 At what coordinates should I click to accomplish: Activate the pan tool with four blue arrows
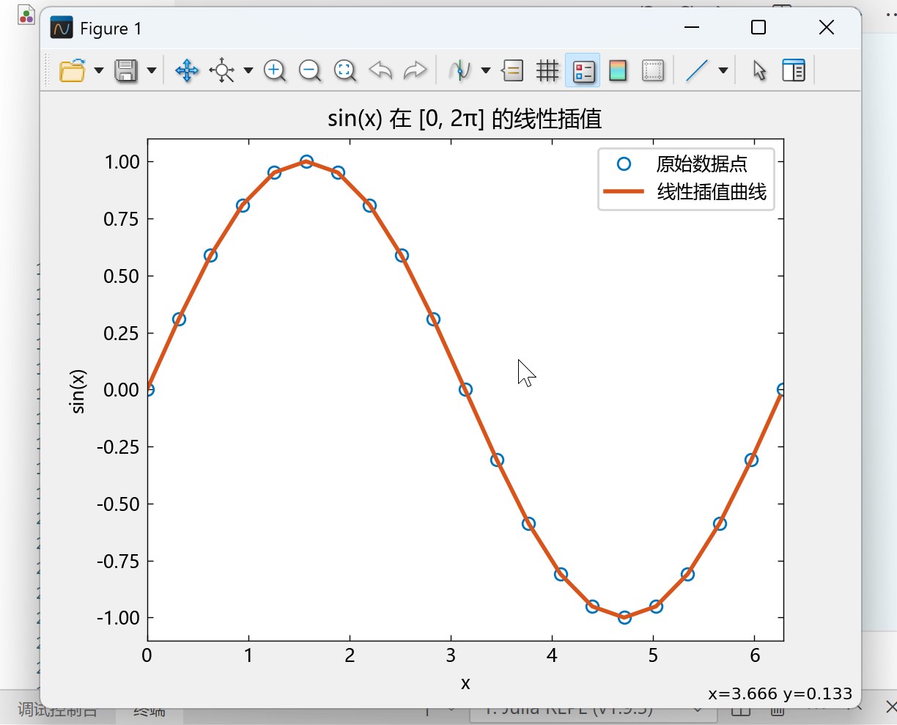click(187, 71)
